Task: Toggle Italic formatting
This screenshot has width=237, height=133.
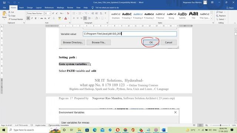Action: (x=32, y=18)
